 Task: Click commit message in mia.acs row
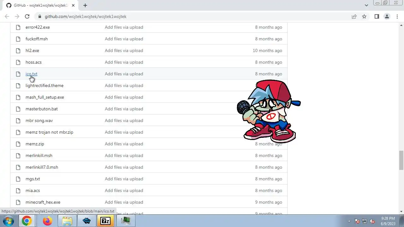click(124, 190)
